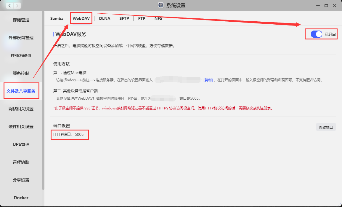This screenshot has width=342, height=207.
Task: Open the FTP tab
Action: [142, 18]
